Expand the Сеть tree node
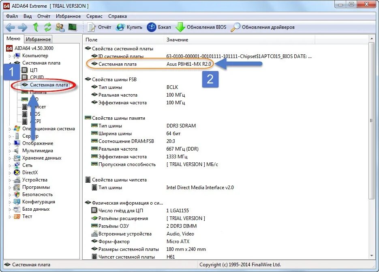This screenshot has width=379, height=272. (x=10, y=166)
